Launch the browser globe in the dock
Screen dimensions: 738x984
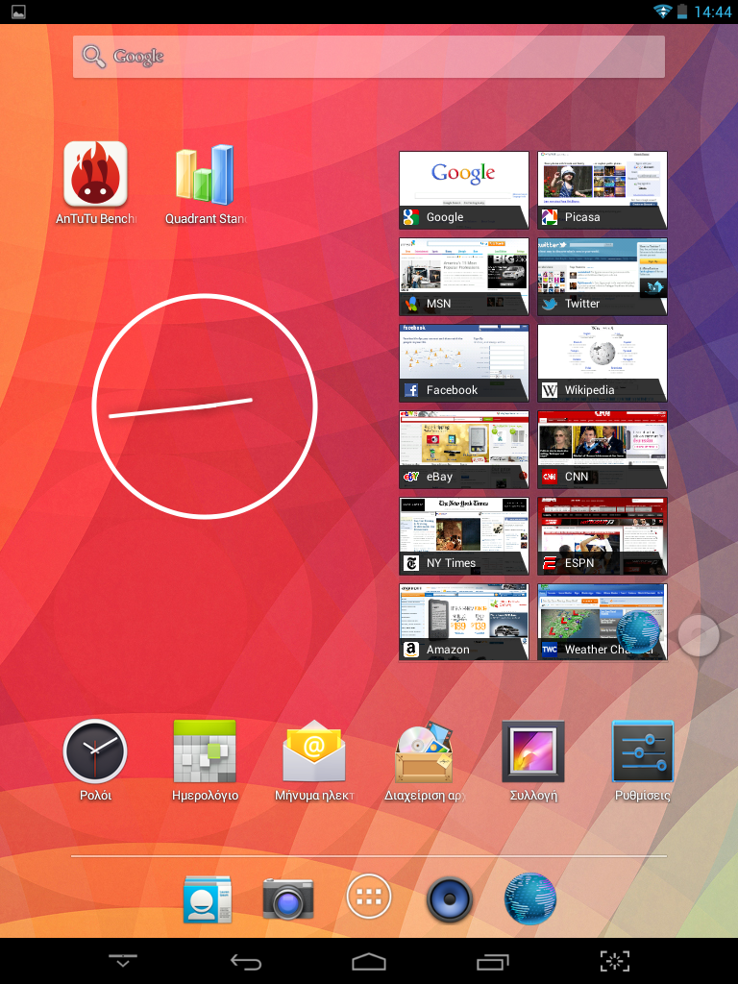pyautogui.click(x=530, y=898)
